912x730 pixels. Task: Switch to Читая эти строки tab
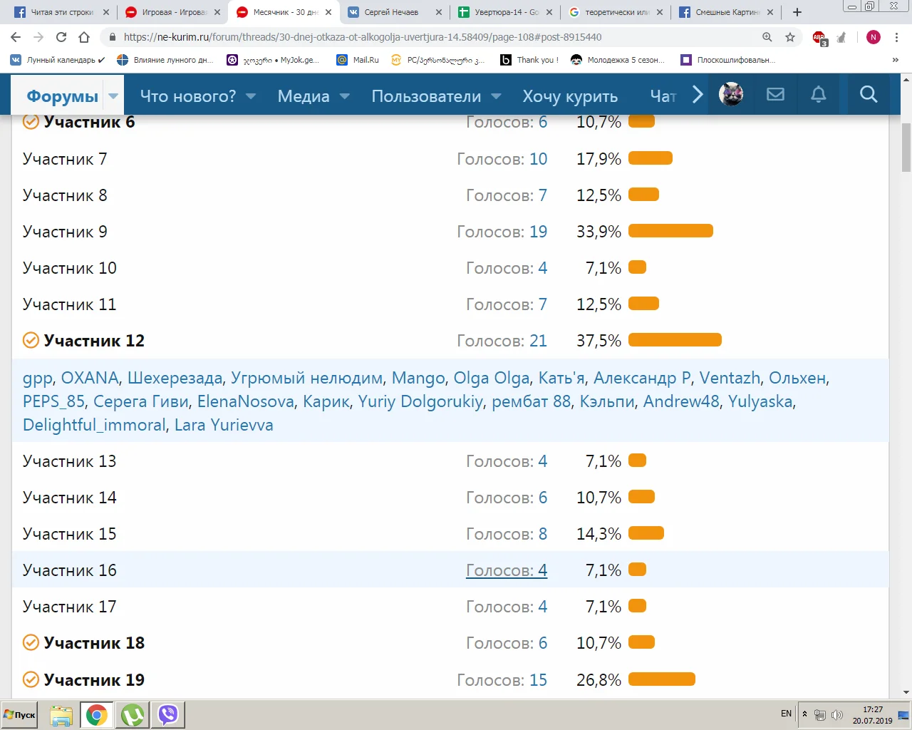[x=63, y=12]
